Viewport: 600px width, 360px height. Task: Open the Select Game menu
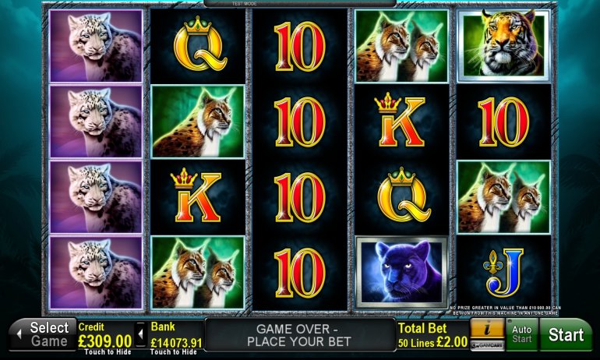(43, 334)
